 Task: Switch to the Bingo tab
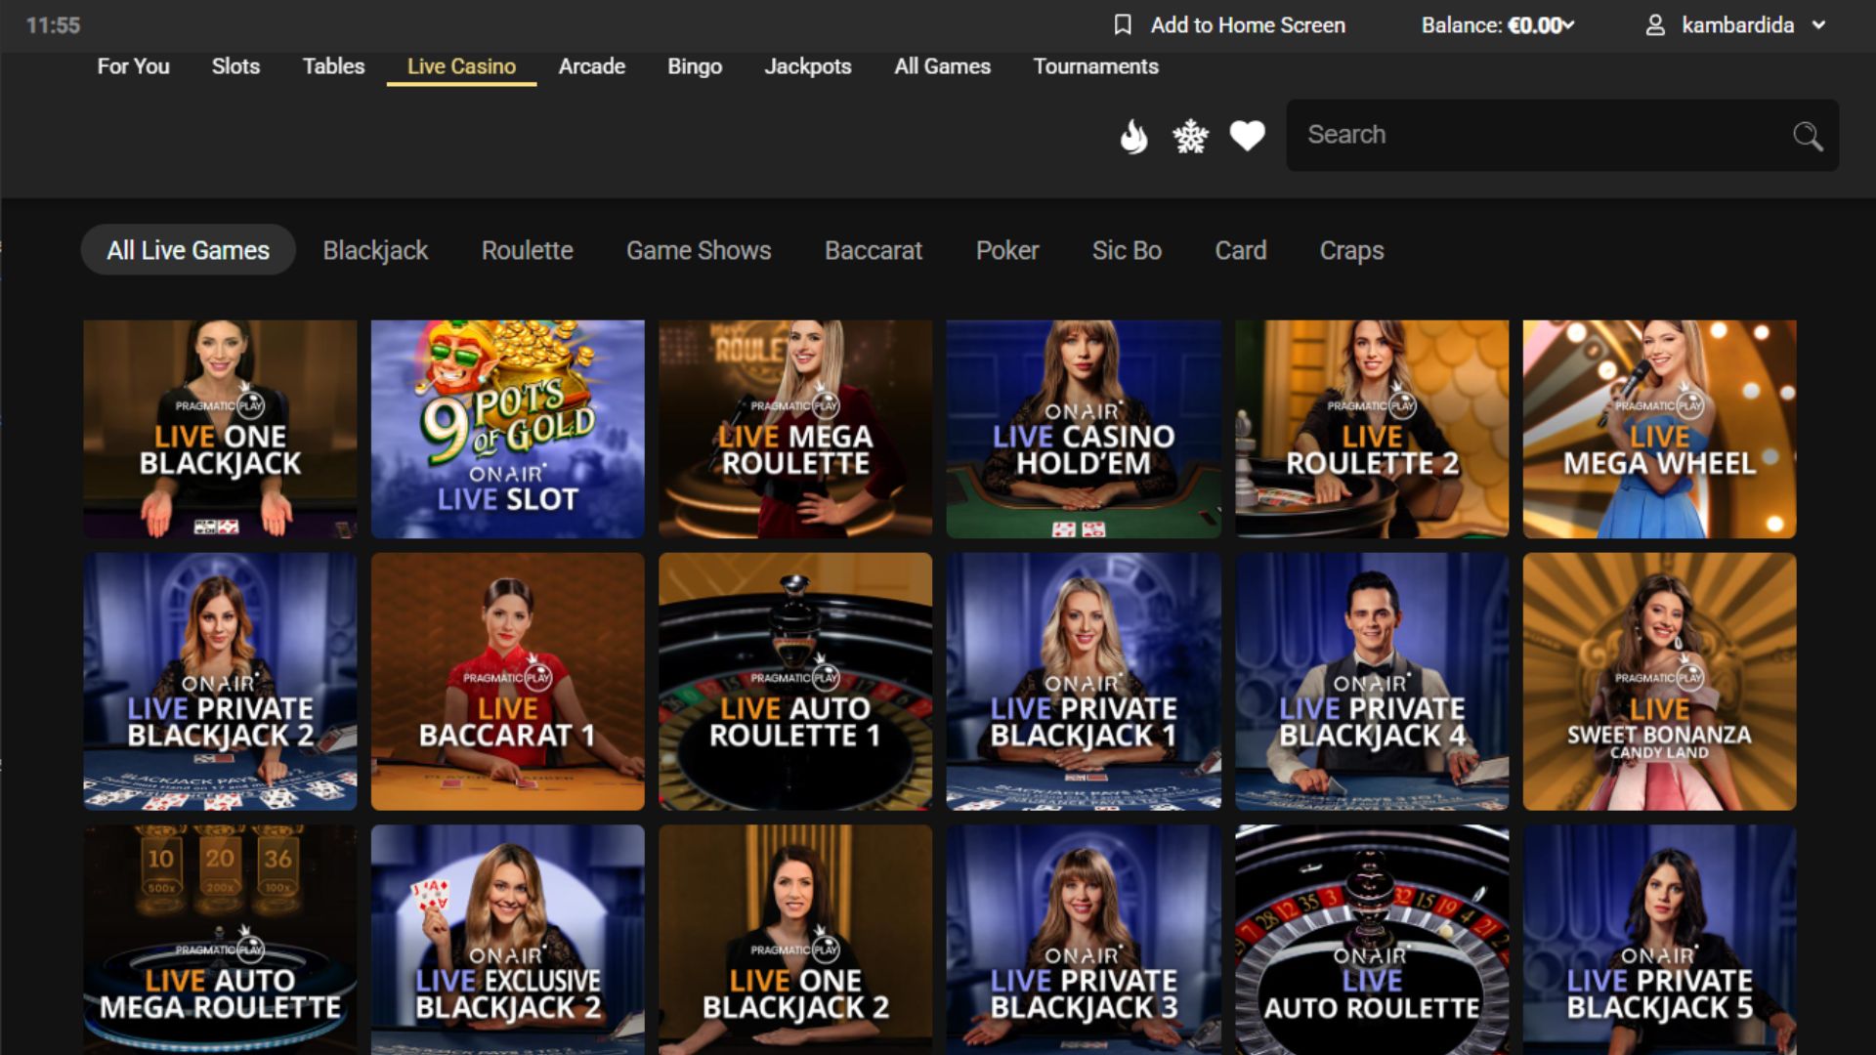pyautogui.click(x=695, y=66)
